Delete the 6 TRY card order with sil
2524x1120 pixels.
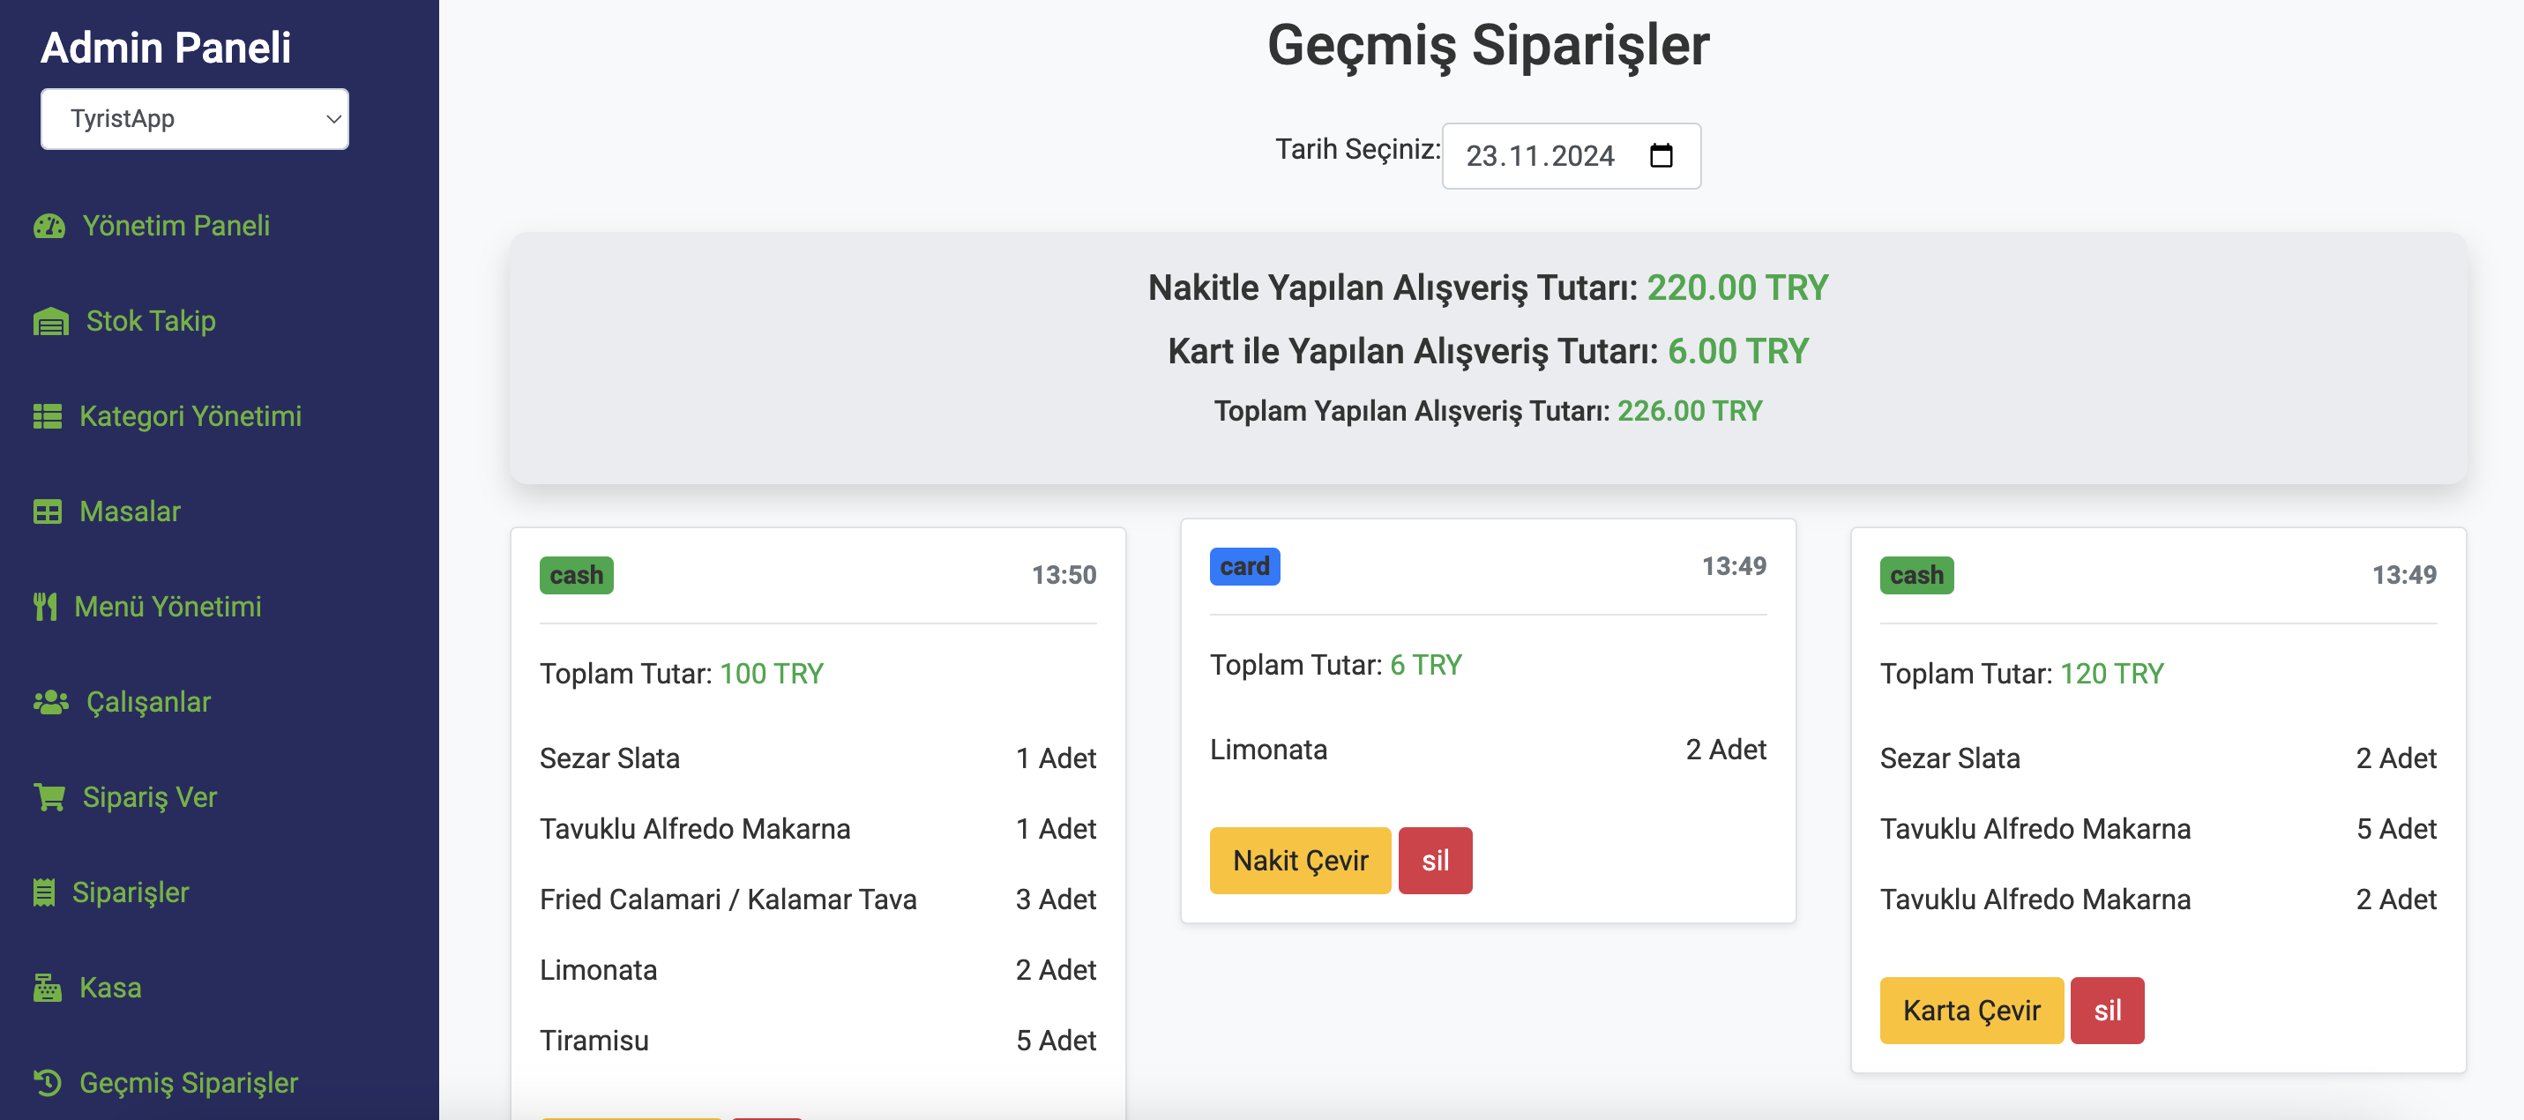pos(1435,861)
